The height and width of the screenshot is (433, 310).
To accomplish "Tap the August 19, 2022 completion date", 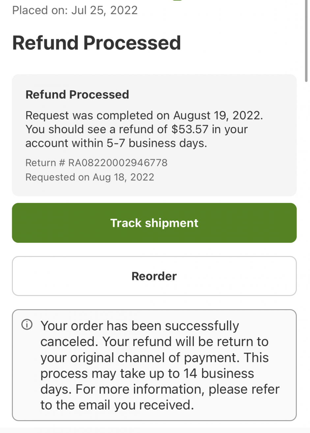I will tap(218, 115).
